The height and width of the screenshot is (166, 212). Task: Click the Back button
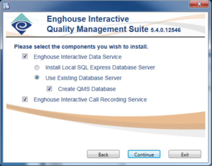click(x=103, y=154)
